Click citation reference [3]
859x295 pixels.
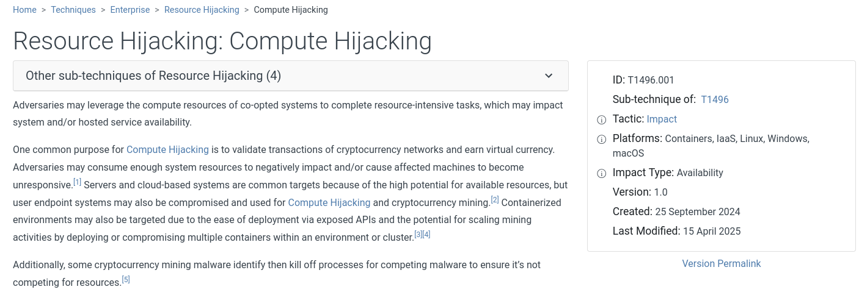coord(419,234)
